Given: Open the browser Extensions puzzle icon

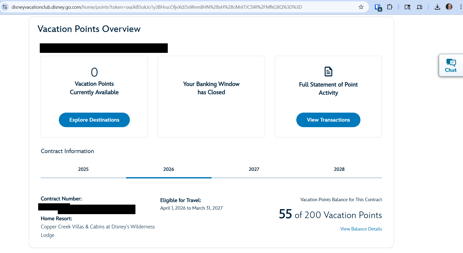Looking at the screenshot, I should (390, 7).
